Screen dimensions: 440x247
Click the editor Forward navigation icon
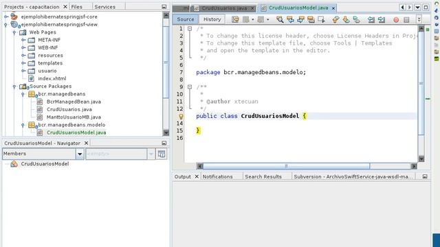point(261,19)
